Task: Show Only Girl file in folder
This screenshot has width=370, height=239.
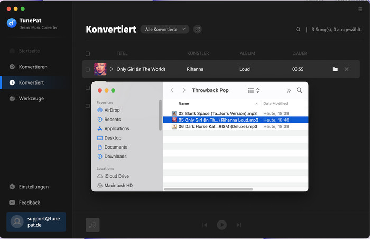Action: [335, 69]
